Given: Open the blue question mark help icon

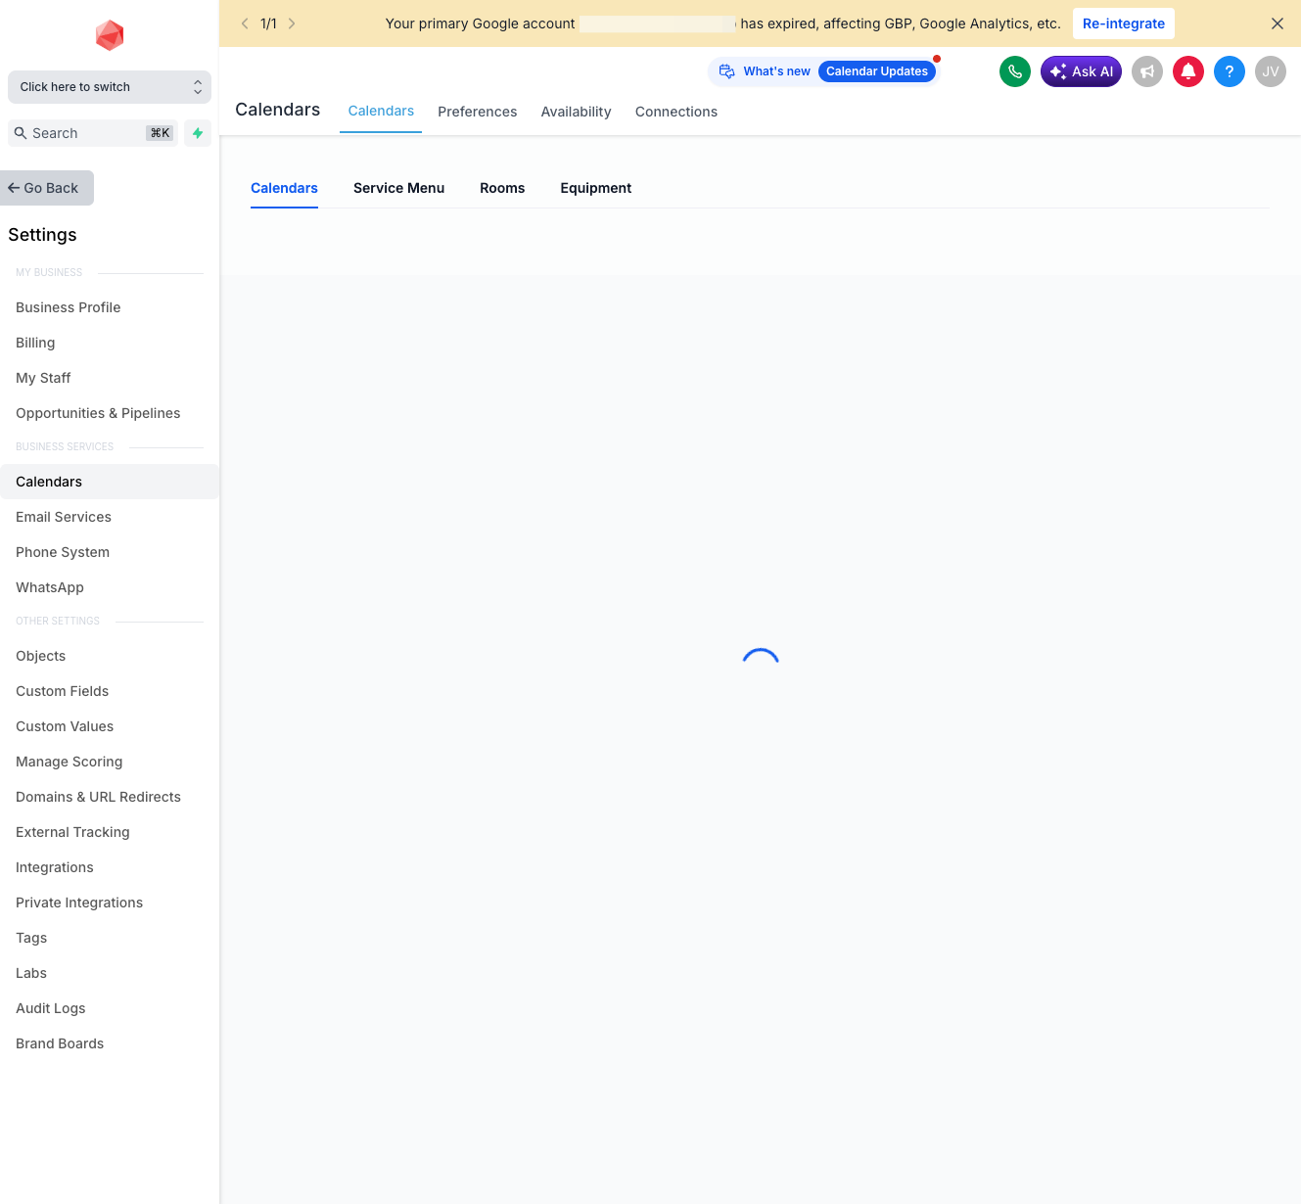Looking at the screenshot, I should [1230, 71].
